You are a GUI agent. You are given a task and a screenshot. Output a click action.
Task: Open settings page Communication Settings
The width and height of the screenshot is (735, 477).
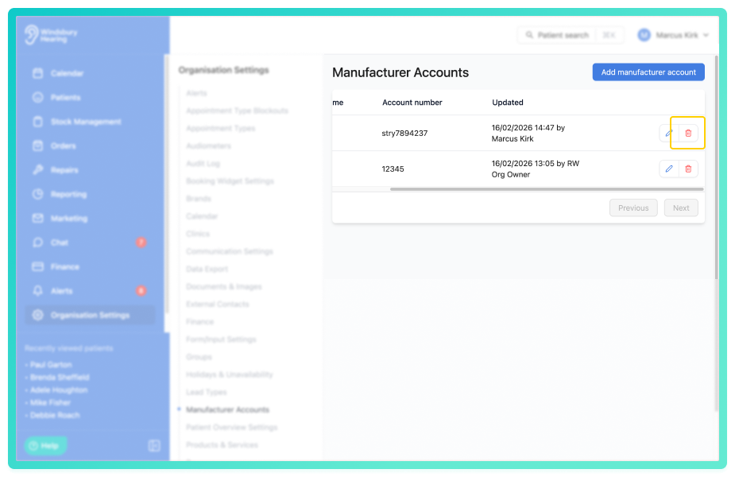229,251
